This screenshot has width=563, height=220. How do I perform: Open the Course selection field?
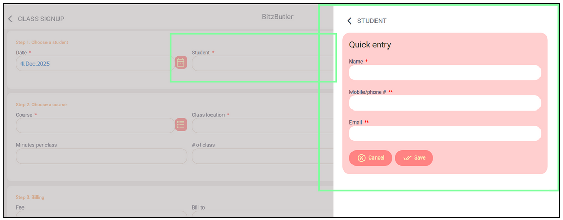[94, 126]
